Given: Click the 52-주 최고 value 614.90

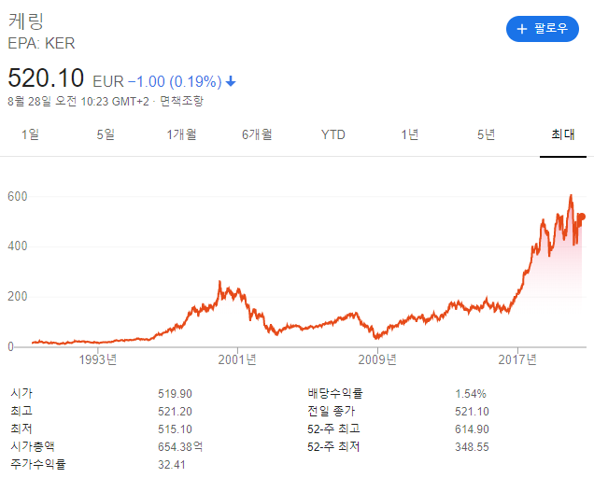Looking at the screenshot, I should click(x=472, y=429).
